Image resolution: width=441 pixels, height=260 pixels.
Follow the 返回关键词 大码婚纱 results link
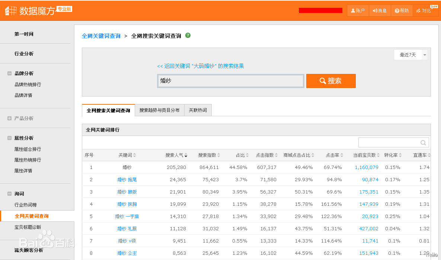200,66
